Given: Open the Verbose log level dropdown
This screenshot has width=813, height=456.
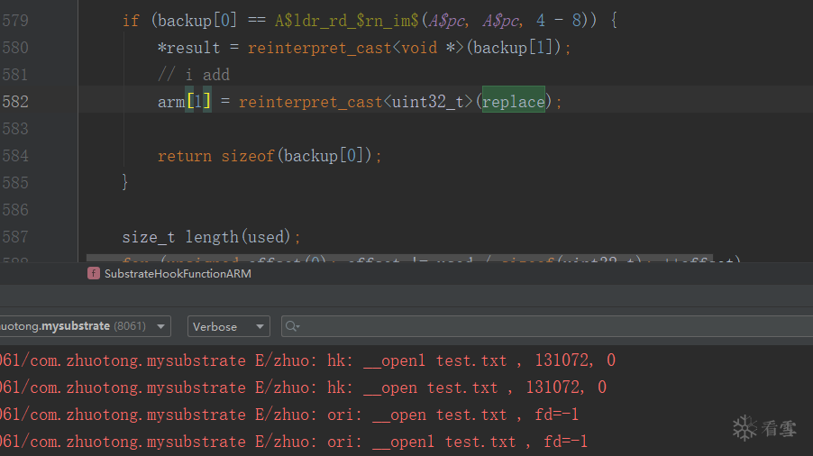Looking at the screenshot, I should [x=228, y=326].
